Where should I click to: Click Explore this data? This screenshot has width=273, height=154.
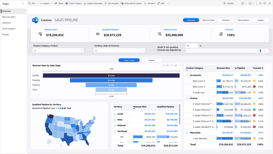[x=93, y=3]
